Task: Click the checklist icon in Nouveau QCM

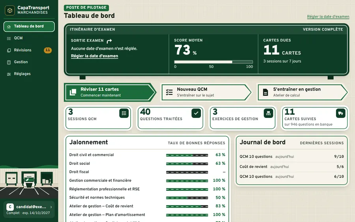Action: pyautogui.click(x=169, y=92)
